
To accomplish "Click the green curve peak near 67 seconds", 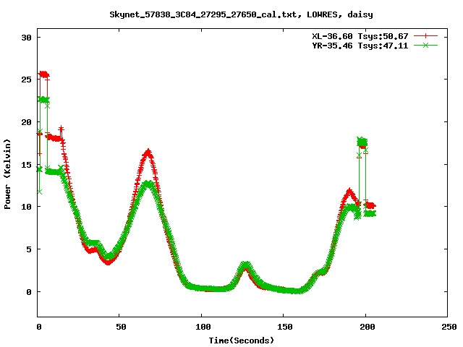I will [x=149, y=184].
